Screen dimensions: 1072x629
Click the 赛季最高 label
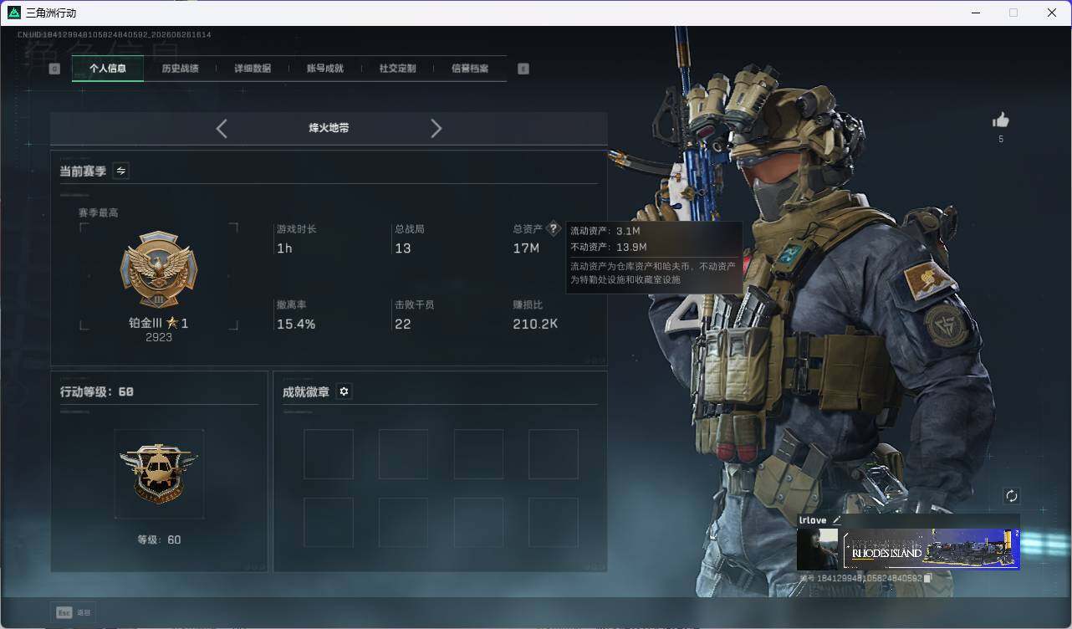pos(99,213)
